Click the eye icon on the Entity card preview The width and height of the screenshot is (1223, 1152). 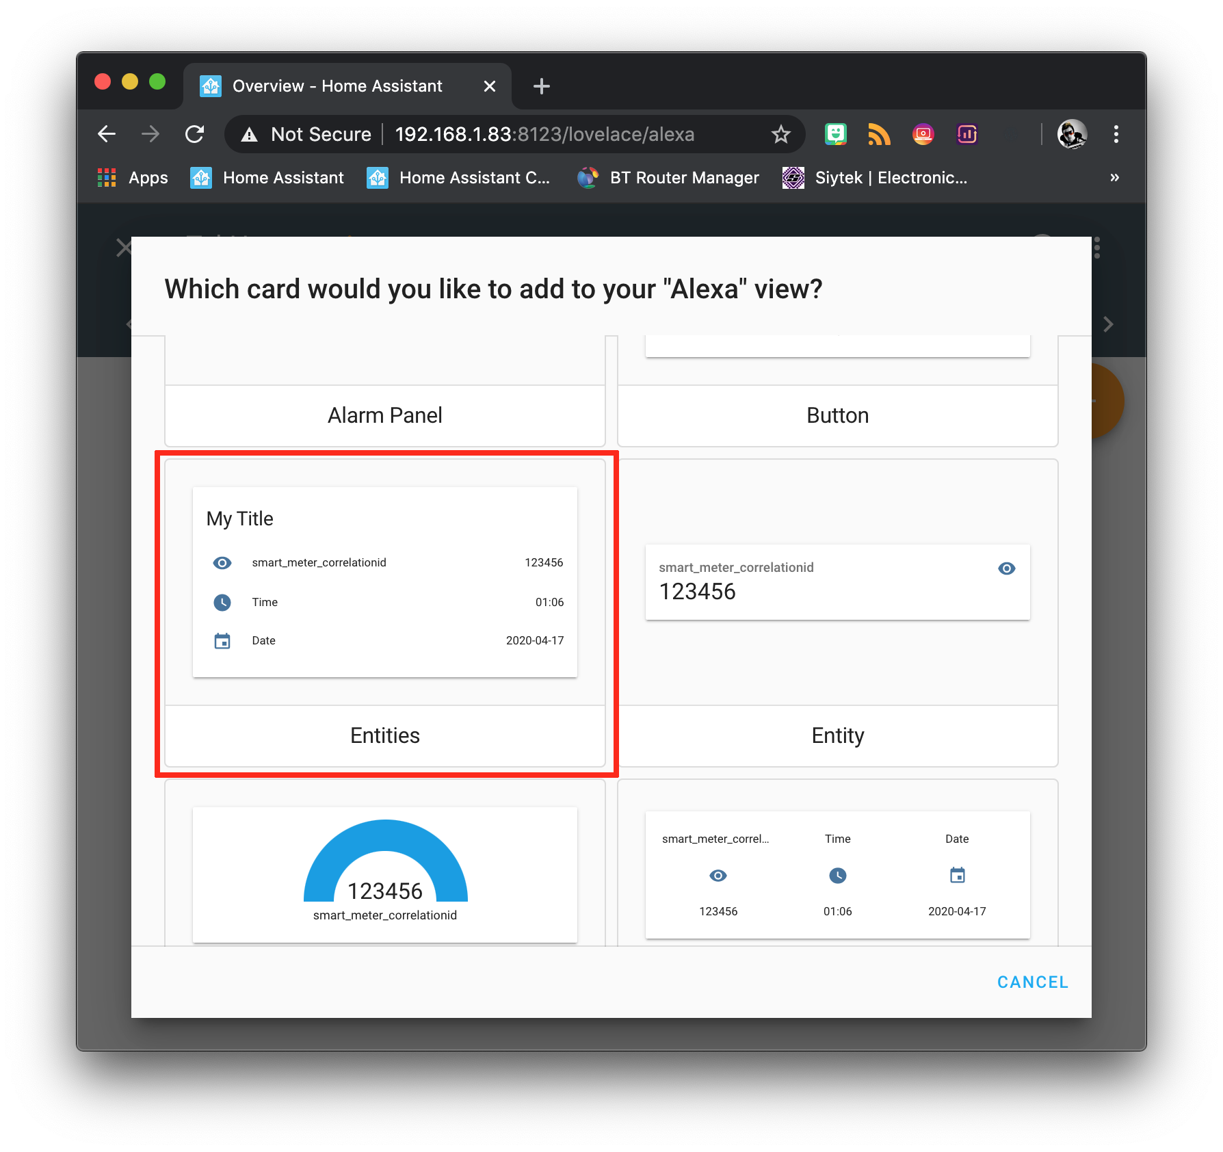point(1005,568)
